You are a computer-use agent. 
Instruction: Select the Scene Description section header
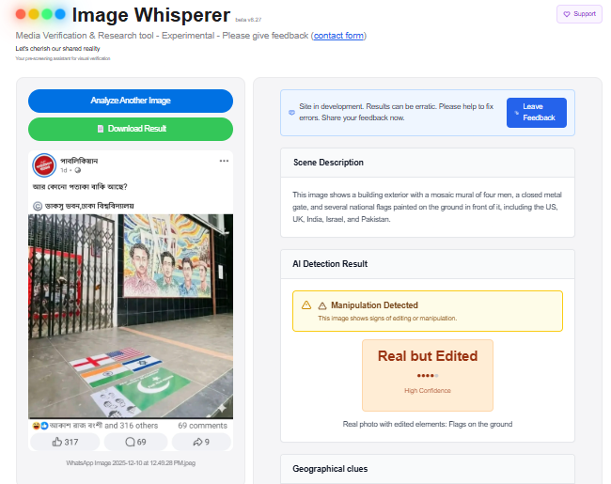[328, 163]
